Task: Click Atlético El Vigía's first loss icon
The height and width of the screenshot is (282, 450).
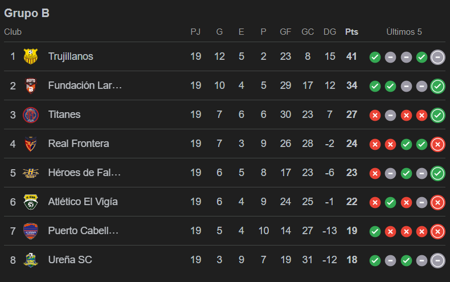Action: tap(375, 202)
